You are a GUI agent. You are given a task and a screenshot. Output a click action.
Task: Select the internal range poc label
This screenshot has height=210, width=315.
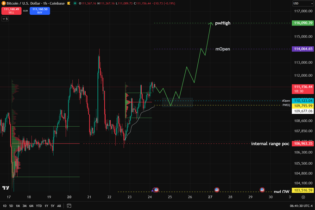pos(270,143)
